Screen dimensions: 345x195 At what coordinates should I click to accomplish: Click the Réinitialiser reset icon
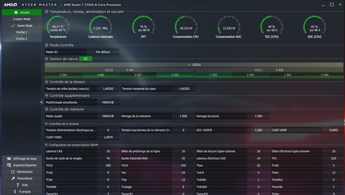pos(13,172)
